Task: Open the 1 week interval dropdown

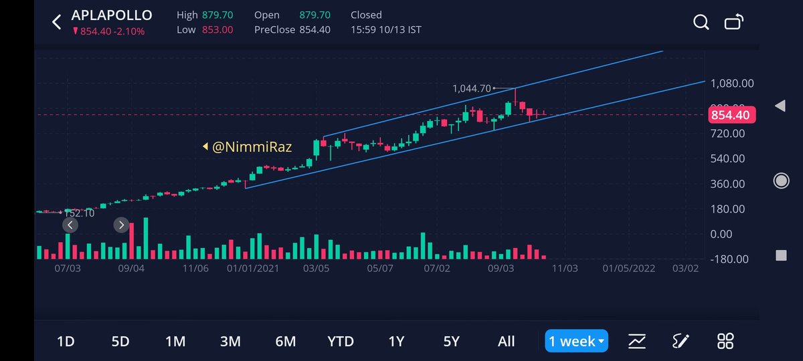Action: click(576, 341)
